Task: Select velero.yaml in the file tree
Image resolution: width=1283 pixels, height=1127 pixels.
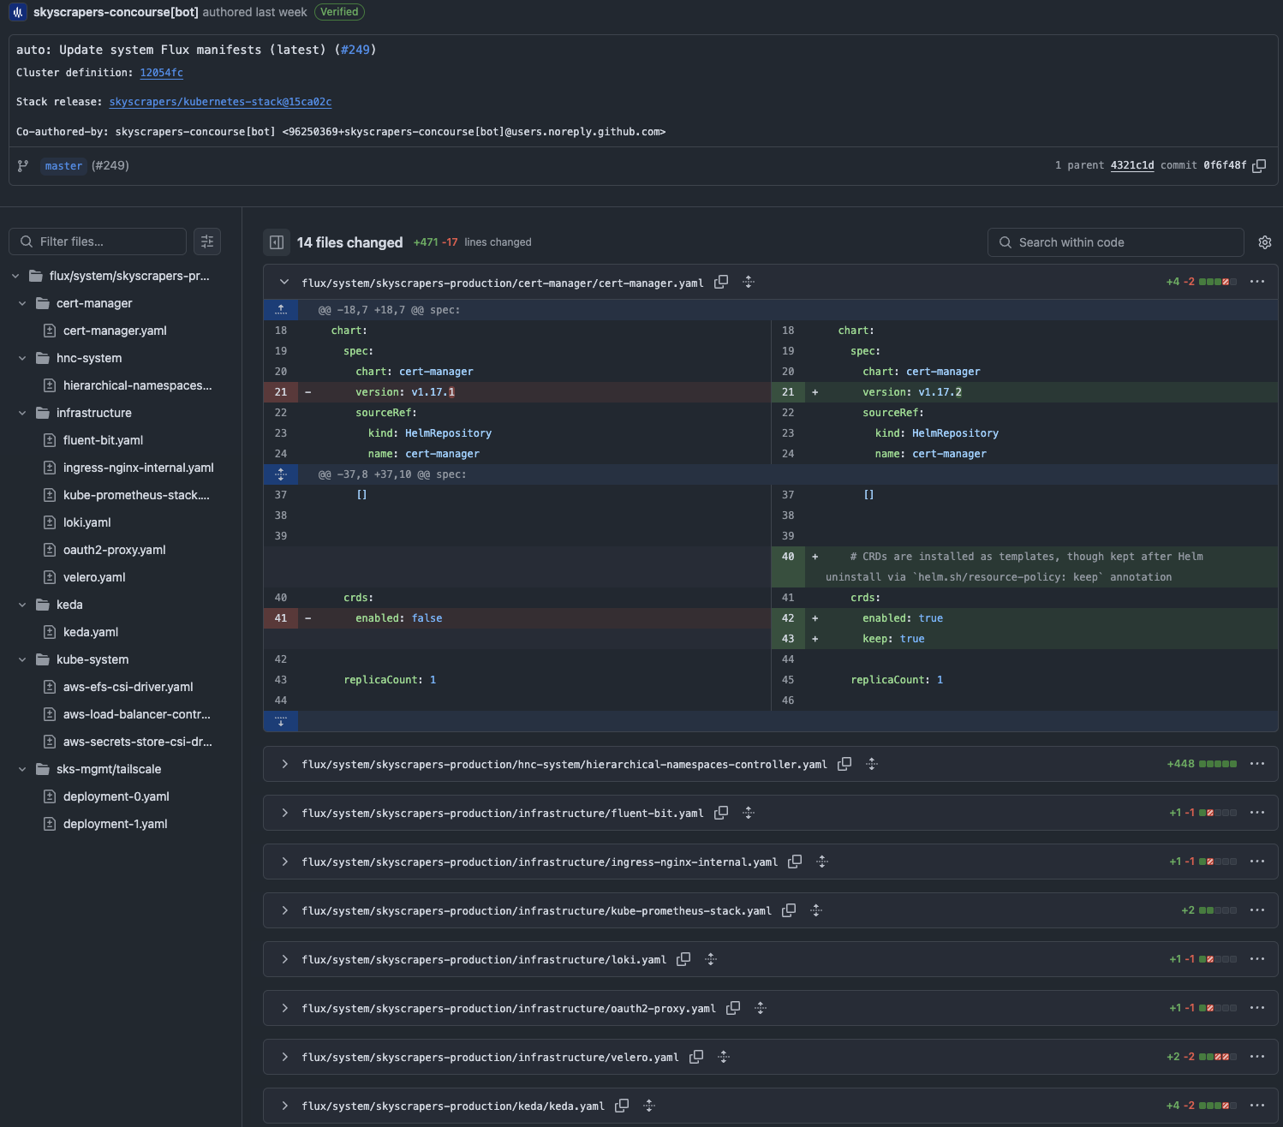Action: [94, 577]
